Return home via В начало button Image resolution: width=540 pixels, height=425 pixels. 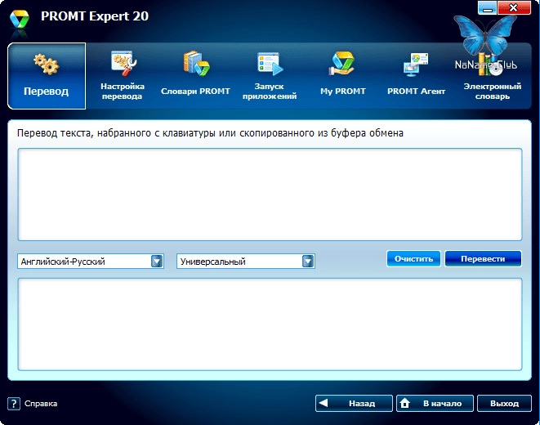tap(435, 403)
